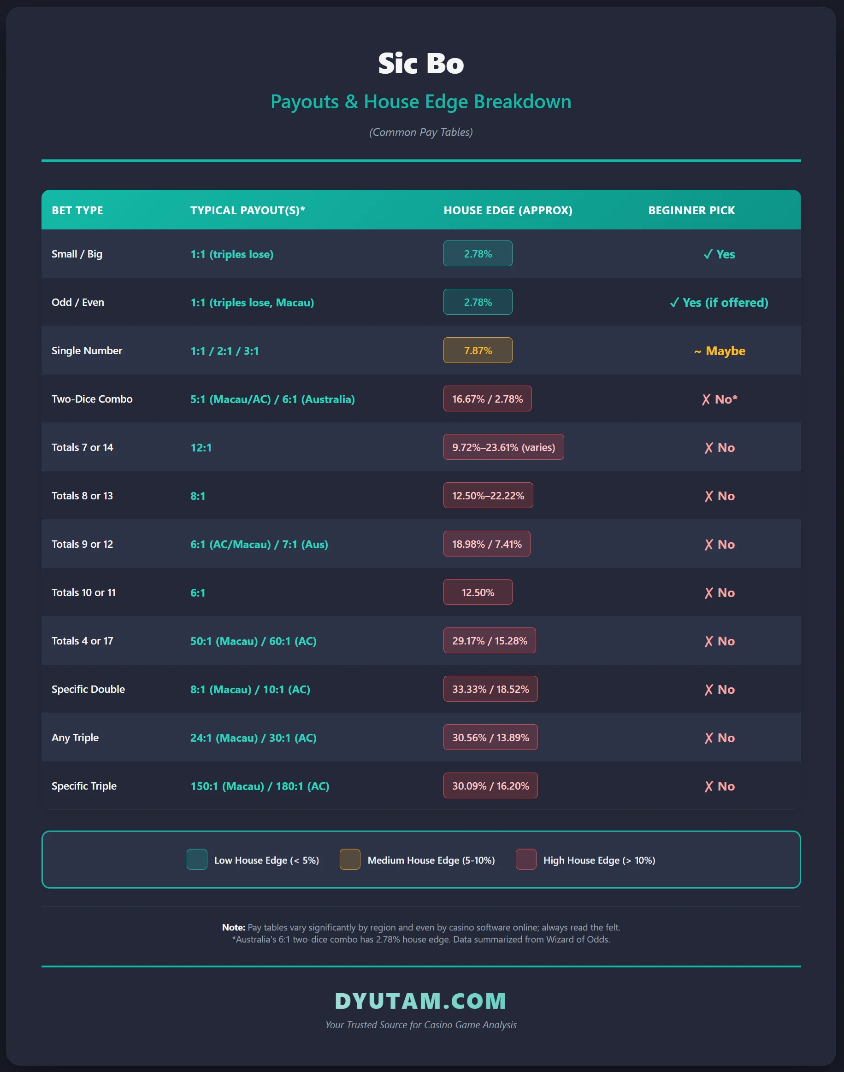
Task: Select the 12.50% badge for Totals 10 or 11
Action: pos(478,592)
